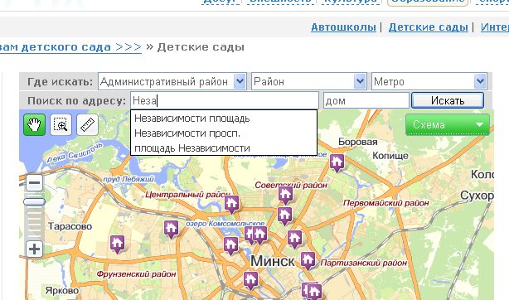Select the house marker directly below Минск label
The height and width of the screenshot is (300, 509).
[x=250, y=280]
